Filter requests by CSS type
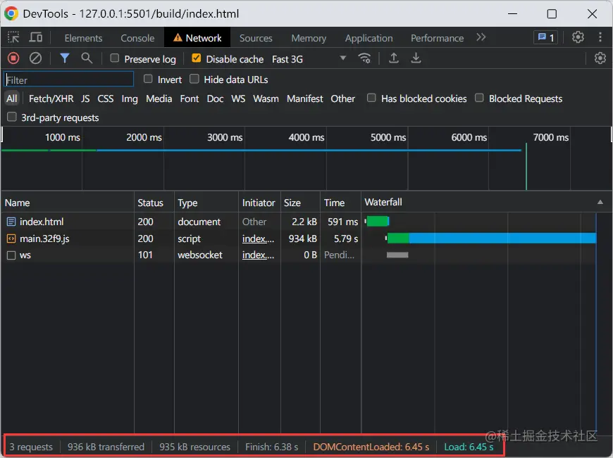Screen dimensions: 613x458 [106, 98]
